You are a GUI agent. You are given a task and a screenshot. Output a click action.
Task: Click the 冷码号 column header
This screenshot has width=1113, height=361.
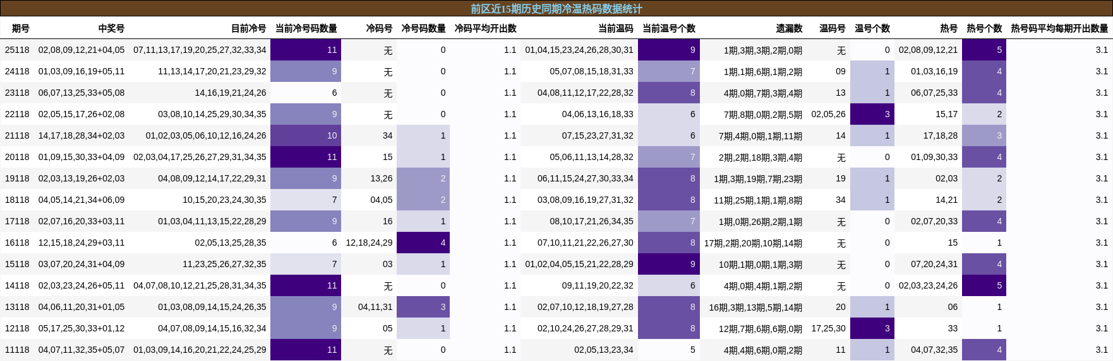point(379,28)
